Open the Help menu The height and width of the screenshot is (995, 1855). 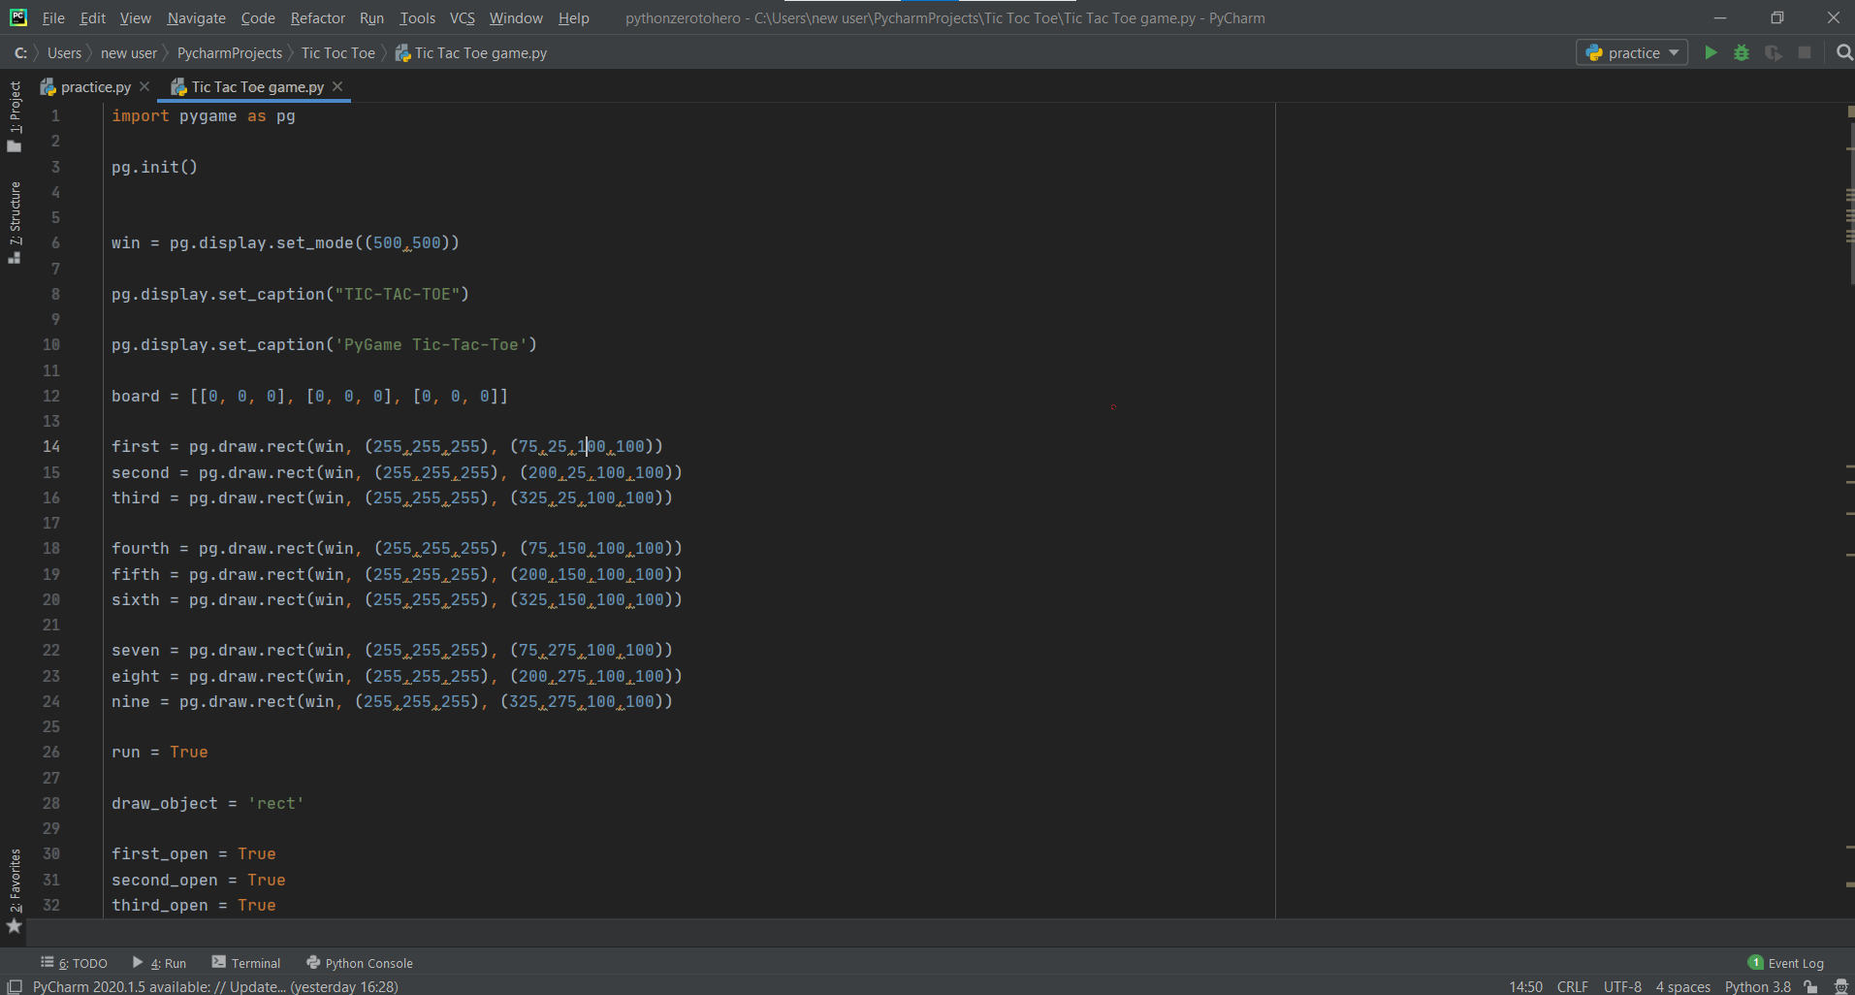[573, 17]
